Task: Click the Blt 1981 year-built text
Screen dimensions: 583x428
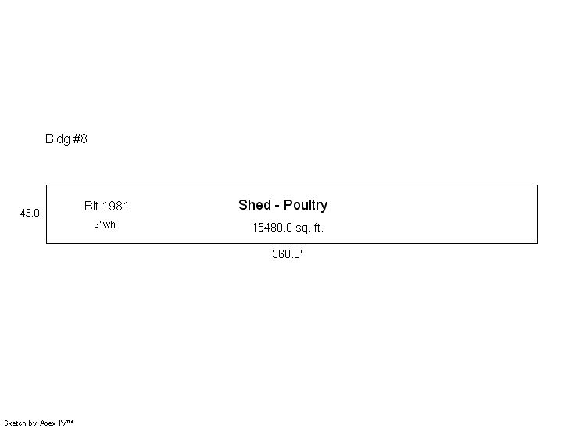Action: 107,207
